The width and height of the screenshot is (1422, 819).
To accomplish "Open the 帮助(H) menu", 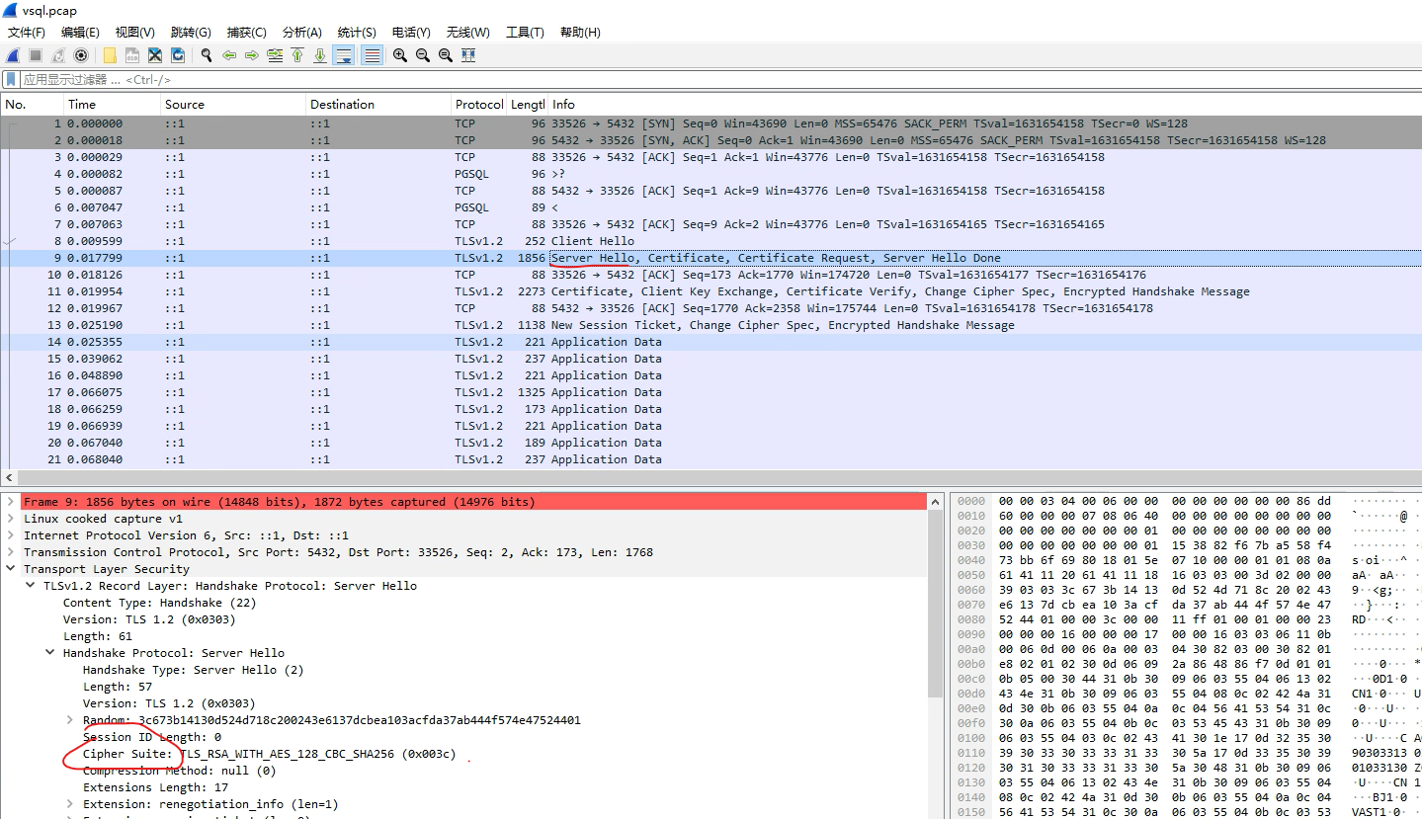I will tap(580, 33).
